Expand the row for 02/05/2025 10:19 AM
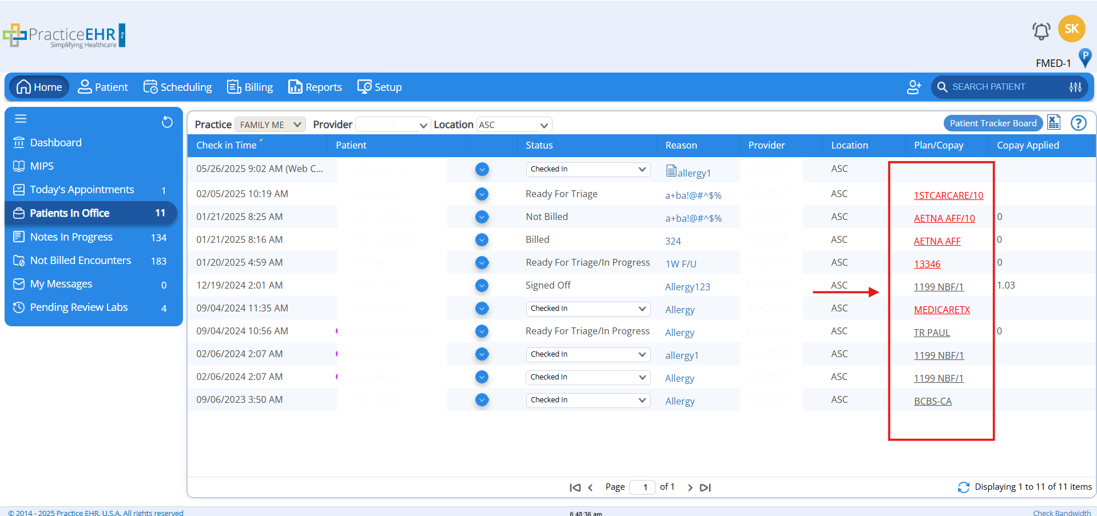The image size is (1097, 516). pos(482,194)
